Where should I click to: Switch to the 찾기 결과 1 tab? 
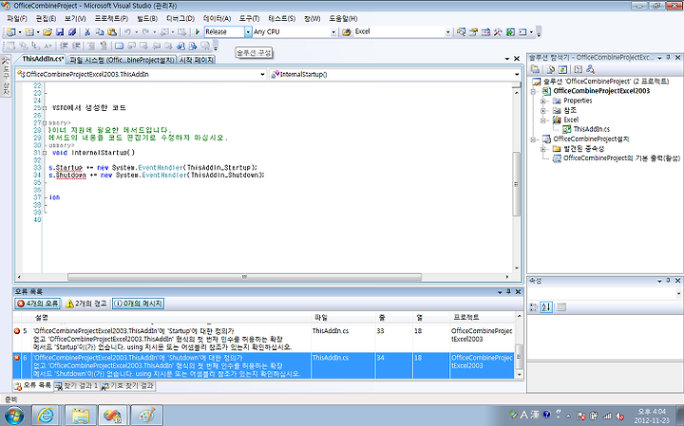point(77,386)
